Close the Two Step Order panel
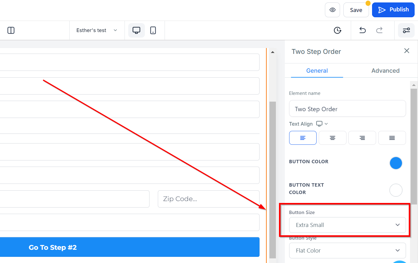 (407, 51)
